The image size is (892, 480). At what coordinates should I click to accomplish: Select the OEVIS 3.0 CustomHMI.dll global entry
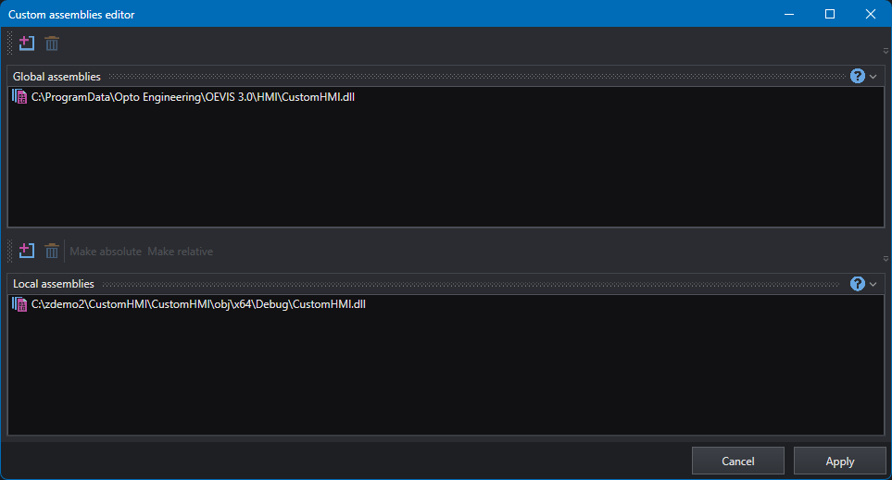tap(446, 97)
